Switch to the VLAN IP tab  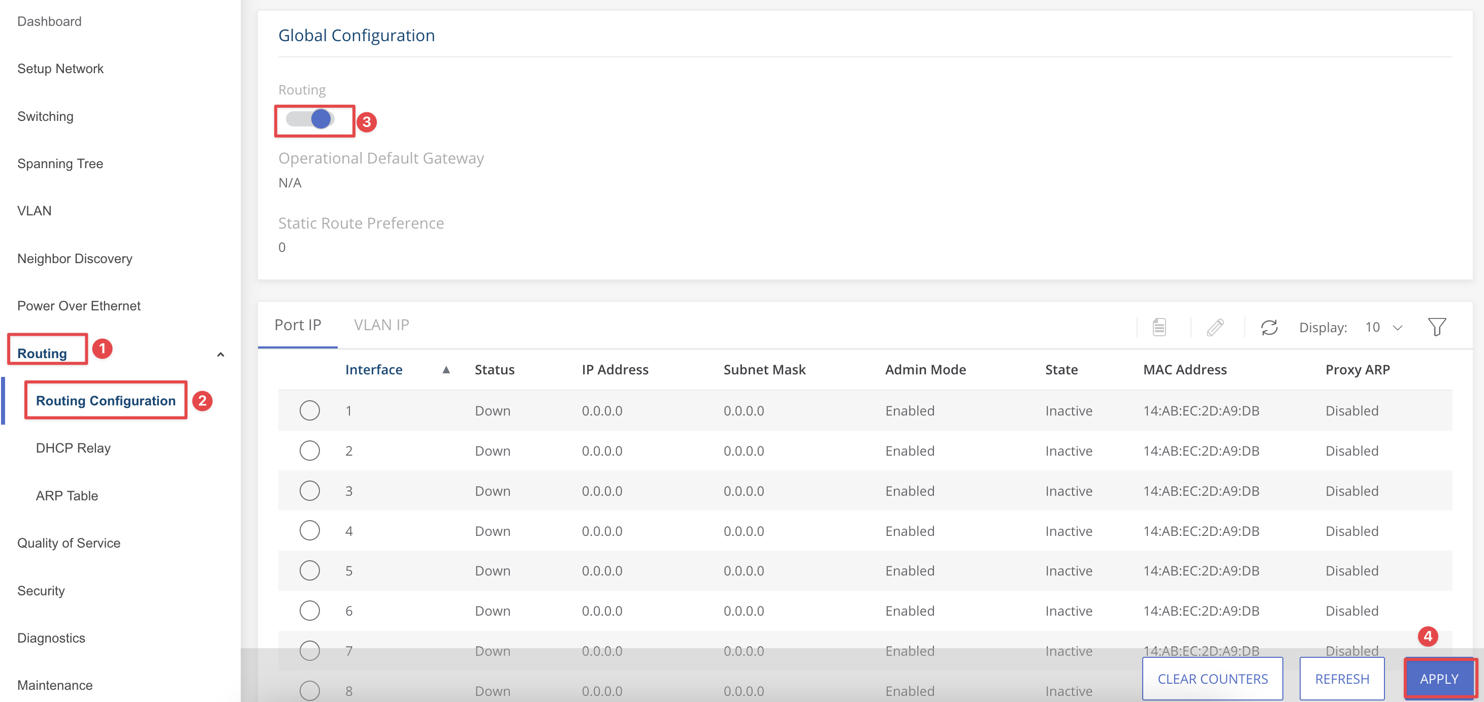click(x=381, y=325)
